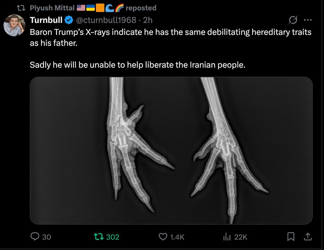Click the 2h timestamp link

tap(148, 20)
